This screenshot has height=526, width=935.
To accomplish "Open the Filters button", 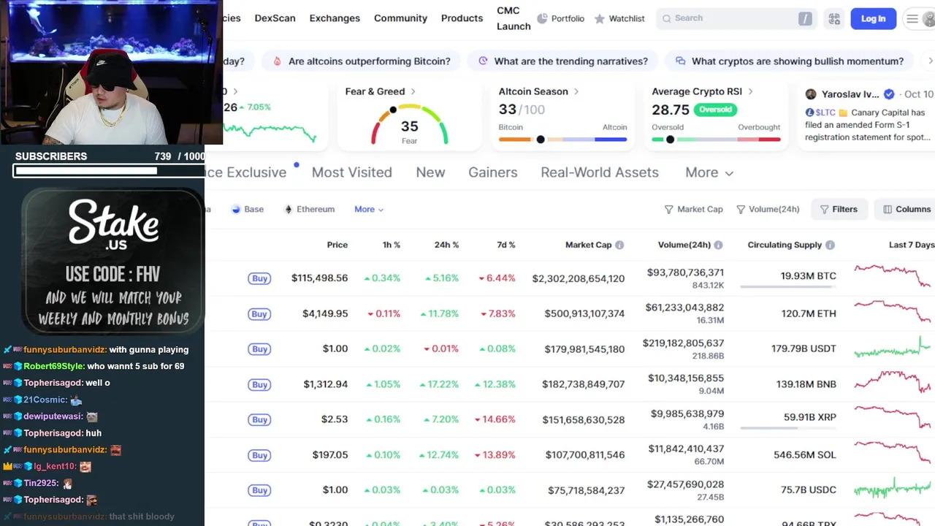I will [x=839, y=210].
